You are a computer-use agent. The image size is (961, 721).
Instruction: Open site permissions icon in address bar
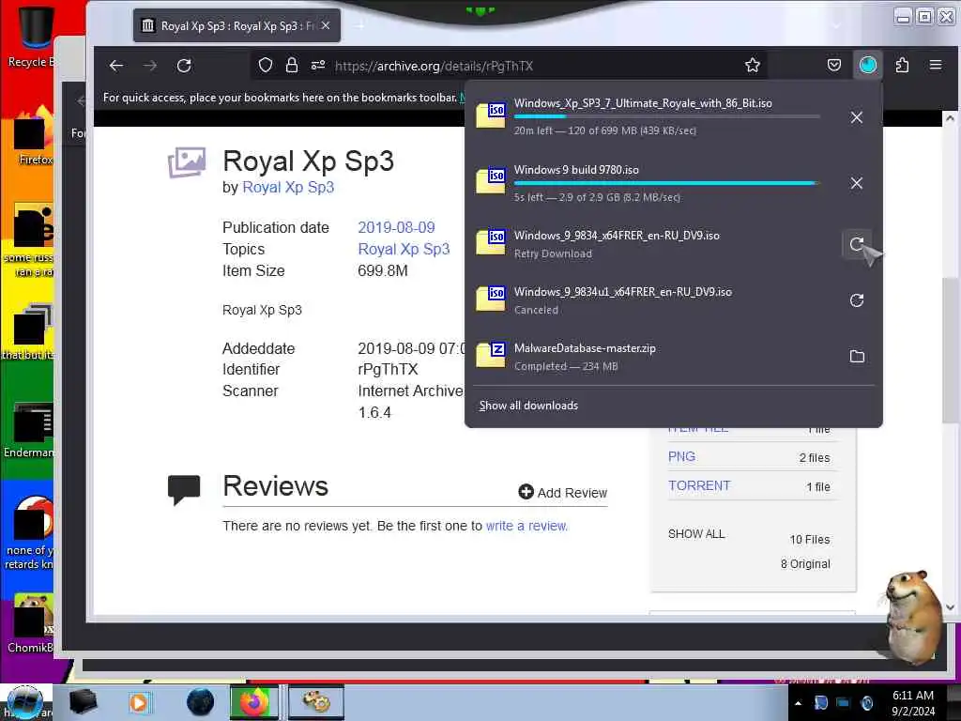[318, 65]
